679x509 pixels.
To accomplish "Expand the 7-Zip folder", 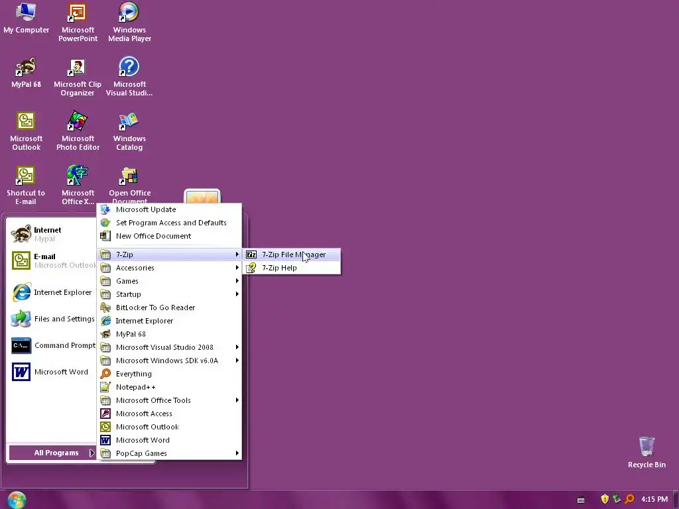I will click(170, 254).
